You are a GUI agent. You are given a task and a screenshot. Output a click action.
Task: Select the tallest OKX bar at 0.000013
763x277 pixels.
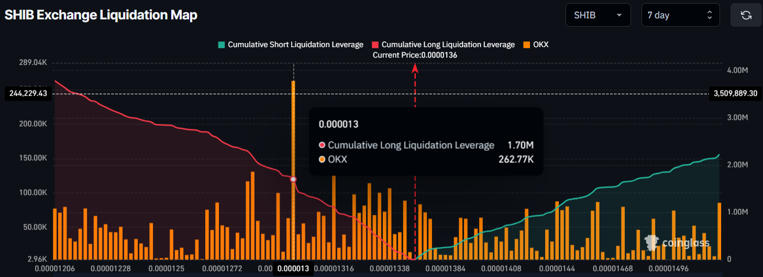point(293,131)
